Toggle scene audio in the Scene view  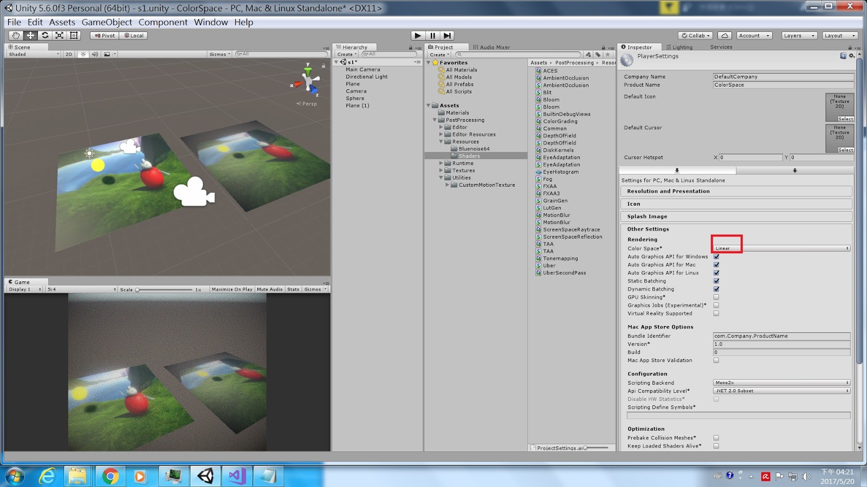click(95, 54)
